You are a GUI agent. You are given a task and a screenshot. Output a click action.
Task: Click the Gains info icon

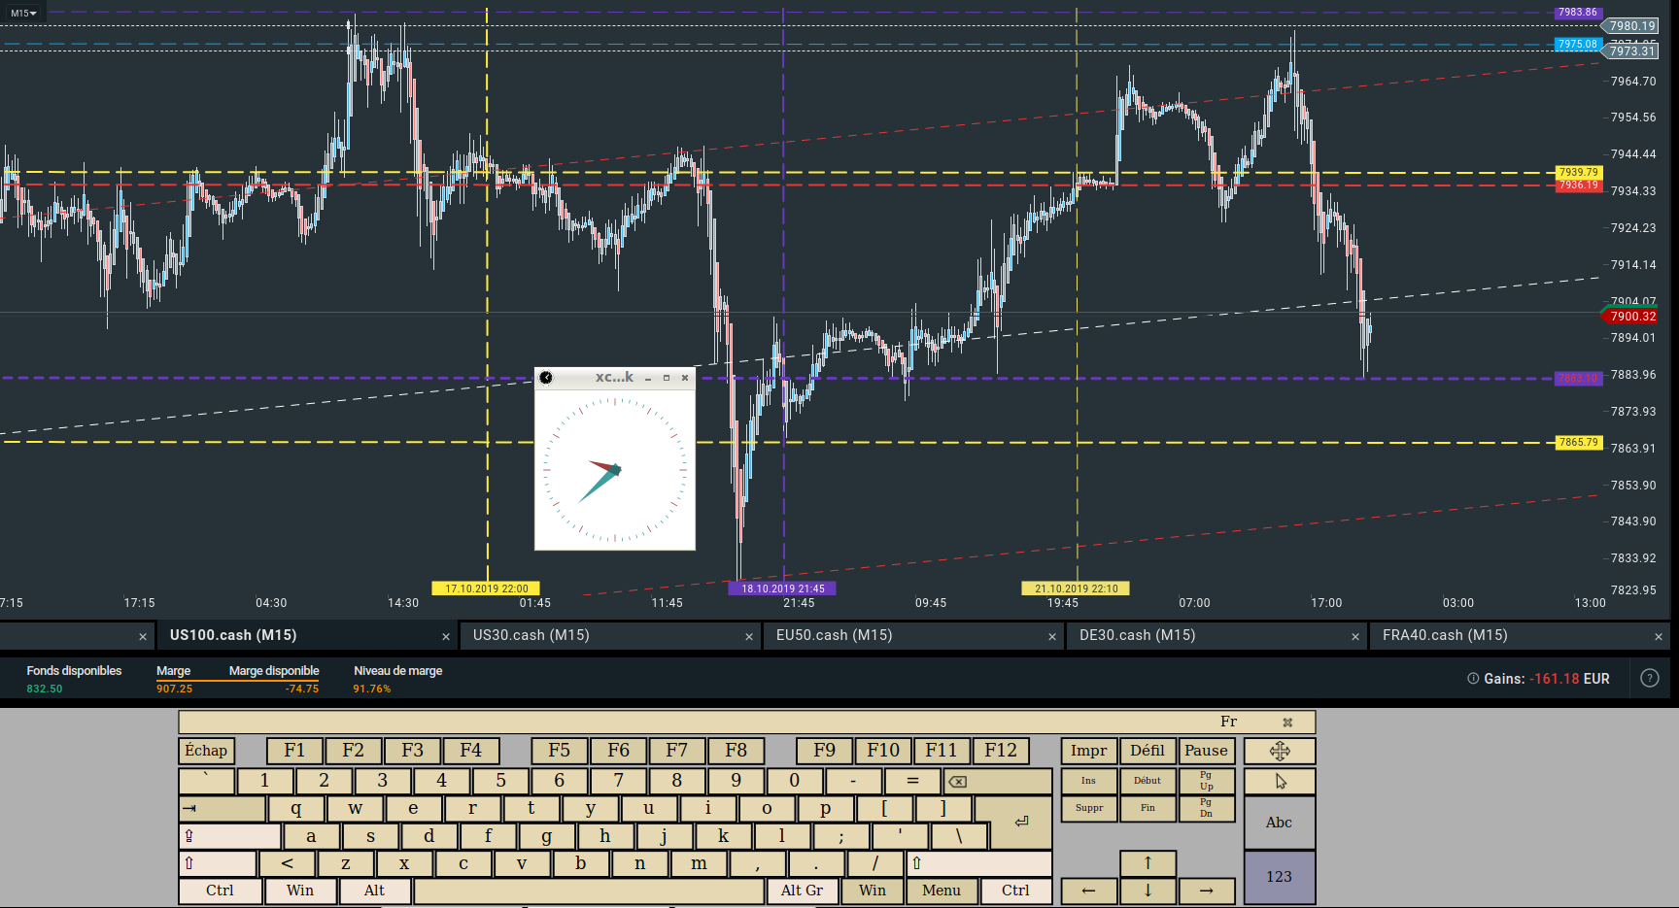click(x=1473, y=679)
